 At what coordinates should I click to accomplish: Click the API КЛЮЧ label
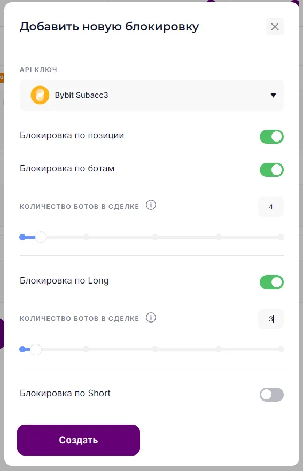tap(38, 69)
